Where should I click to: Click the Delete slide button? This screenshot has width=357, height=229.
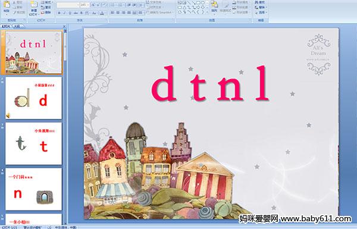point(46,12)
